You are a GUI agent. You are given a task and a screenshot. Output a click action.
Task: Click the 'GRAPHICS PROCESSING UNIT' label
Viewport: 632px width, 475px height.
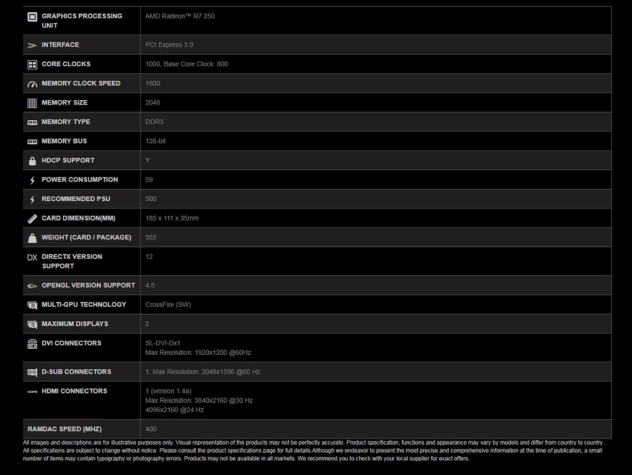(82, 21)
